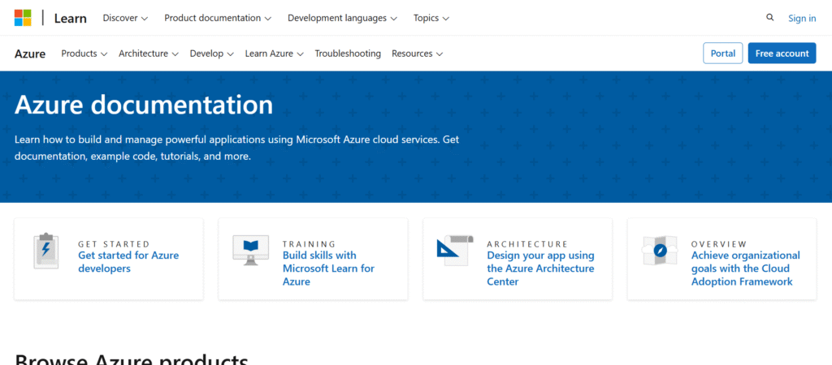The height and width of the screenshot is (365, 832).
Task: Open Get started for Azure developers link
Action: point(128,262)
